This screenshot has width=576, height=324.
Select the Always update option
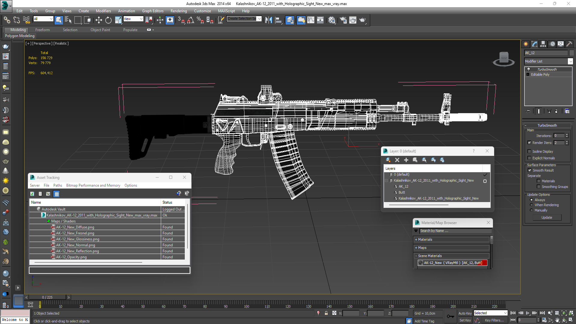click(x=532, y=200)
